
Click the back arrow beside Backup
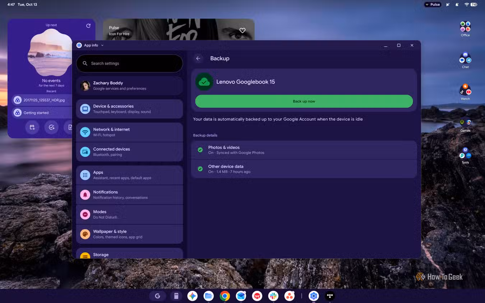198,59
